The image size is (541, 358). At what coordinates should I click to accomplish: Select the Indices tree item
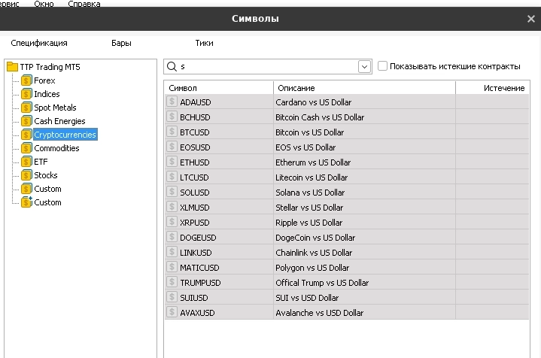[x=47, y=94]
